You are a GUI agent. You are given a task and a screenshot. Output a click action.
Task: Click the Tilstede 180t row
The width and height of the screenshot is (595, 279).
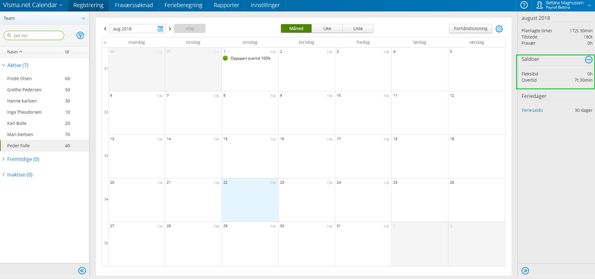[557, 37]
